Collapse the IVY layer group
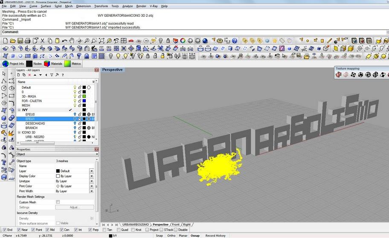This screenshot has width=389, height=238. tap(19, 110)
